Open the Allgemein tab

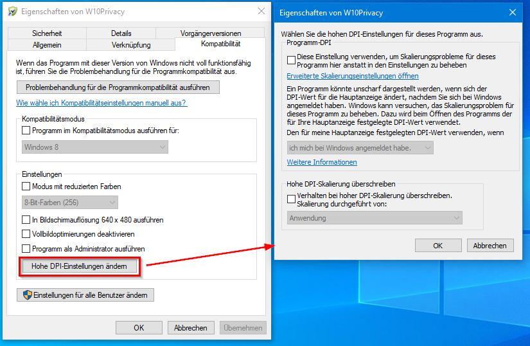click(x=47, y=44)
